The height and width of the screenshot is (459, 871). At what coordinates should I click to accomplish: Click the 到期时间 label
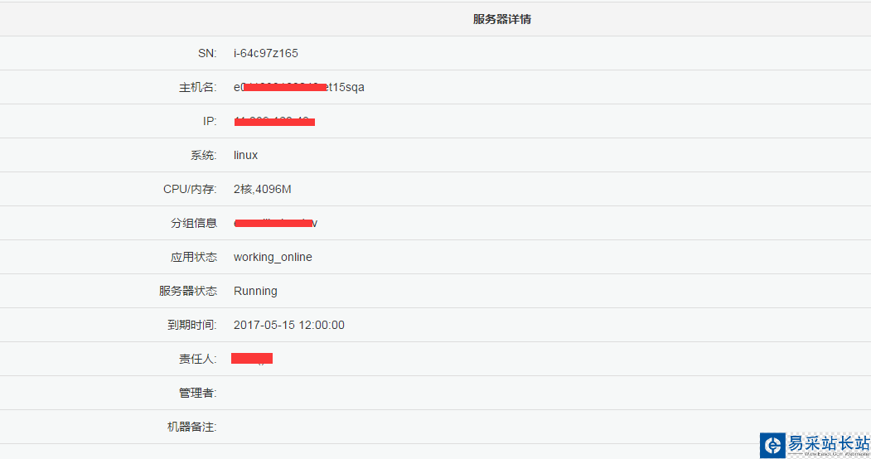(192, 325)
